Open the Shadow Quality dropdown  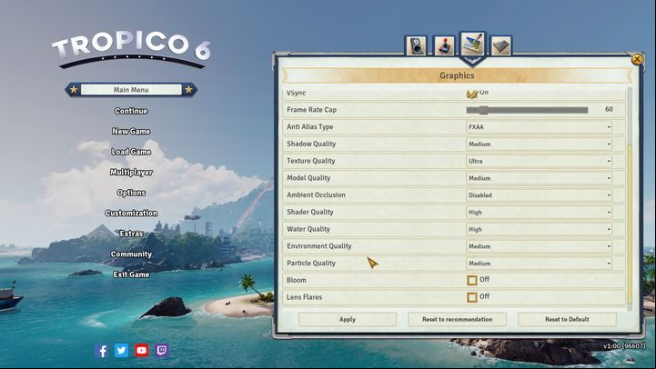pos(539,145)
